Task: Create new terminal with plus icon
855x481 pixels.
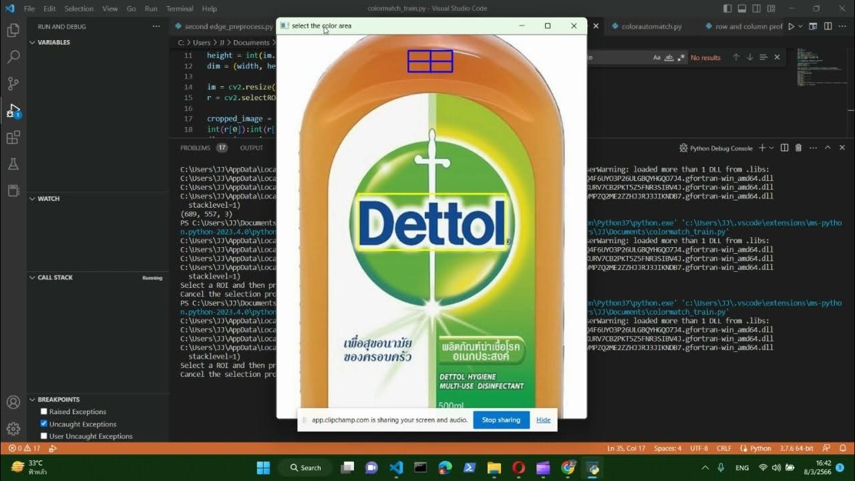Action: tap(762, 148)
